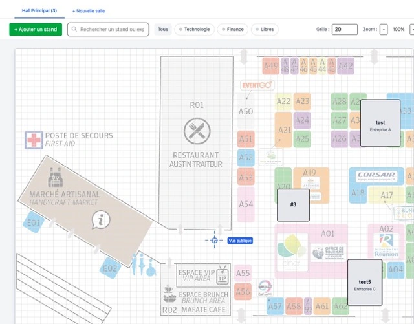Click stand A52
This screenshot has width=414, height=324.
(246, 158)
